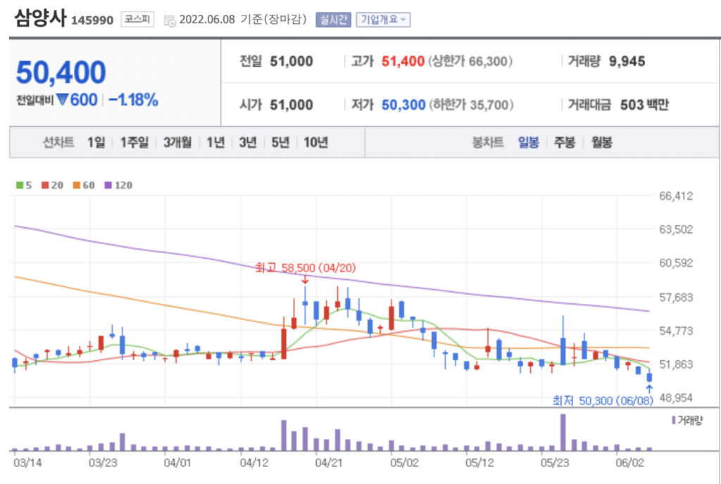This screenshot has height=484, width=721.
Task: Click the 코스피 market badge
Action: pyautogui.click(x=137, y=19)
